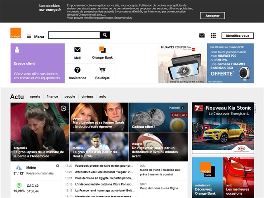Click the magnifier search button
This screenshot has width=264, height=198.
[x=105, y=35]
